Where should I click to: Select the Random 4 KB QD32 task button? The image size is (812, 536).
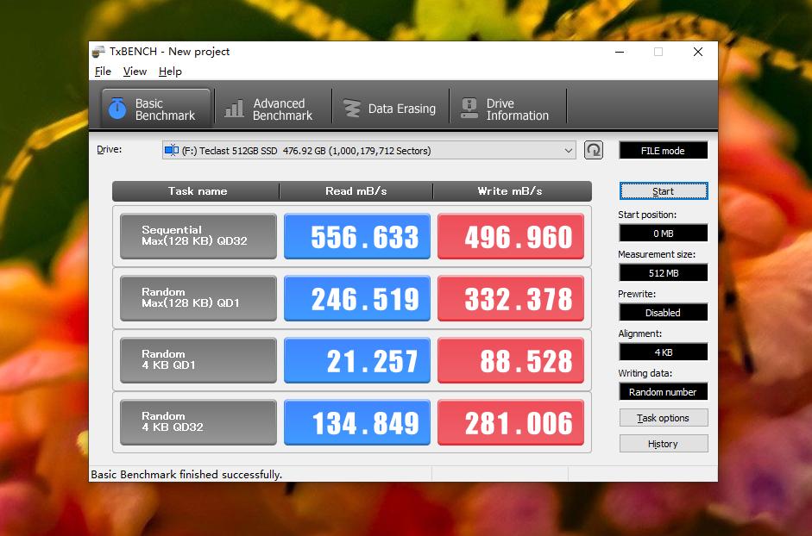198,422
